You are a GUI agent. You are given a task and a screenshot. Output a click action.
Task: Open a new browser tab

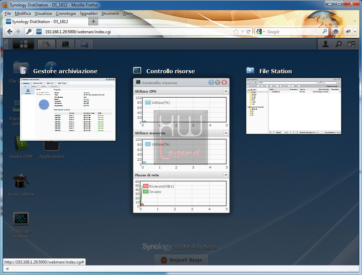[x=93, y=21]
